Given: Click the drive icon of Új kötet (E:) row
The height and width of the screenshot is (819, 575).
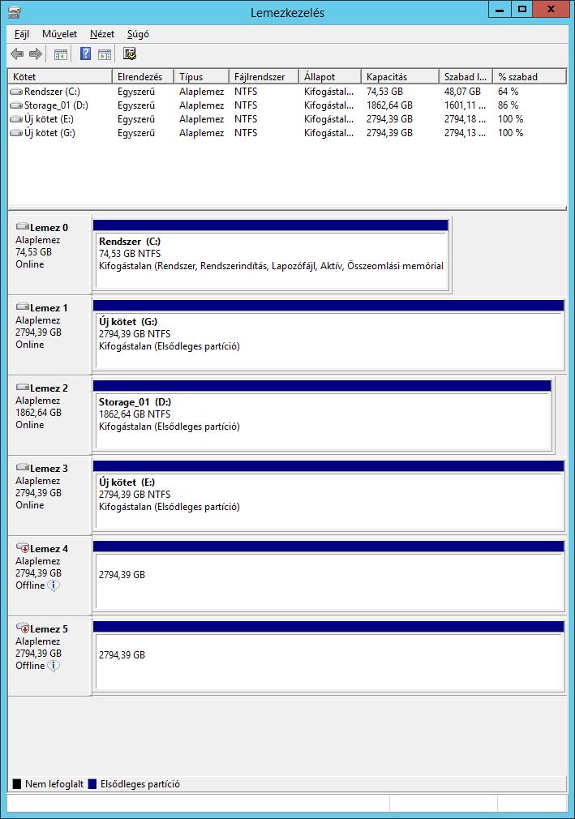Looking at the screenshot, I should 16,119.
